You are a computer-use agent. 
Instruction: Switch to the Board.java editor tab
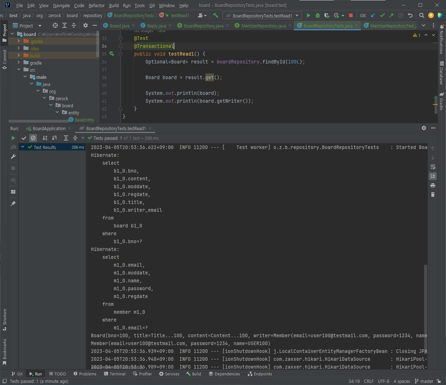tap(119, 26)
